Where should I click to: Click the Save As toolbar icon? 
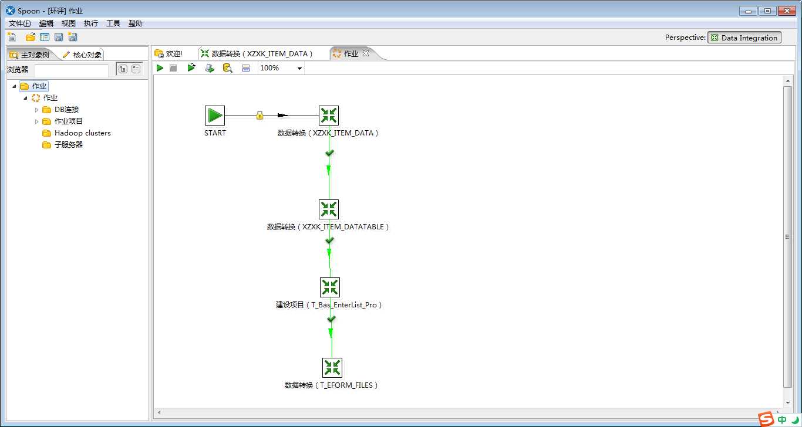(73, 37)
